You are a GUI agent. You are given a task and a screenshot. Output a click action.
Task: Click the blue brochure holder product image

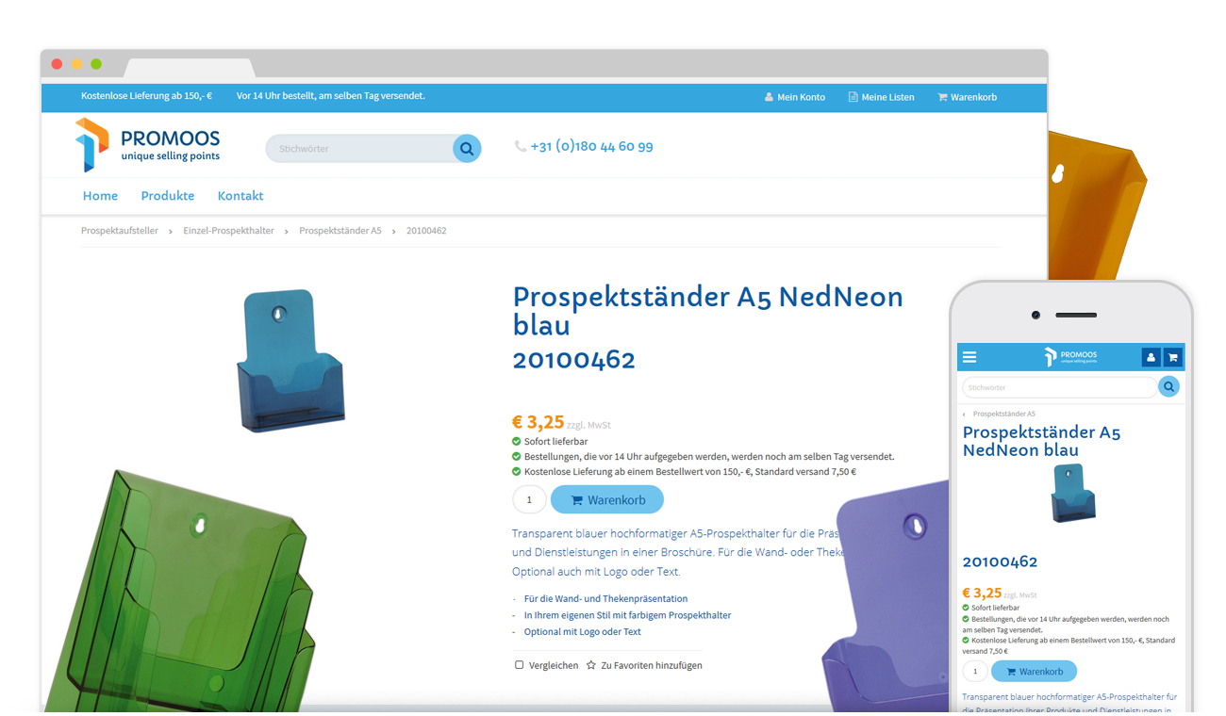coord(290,361)
